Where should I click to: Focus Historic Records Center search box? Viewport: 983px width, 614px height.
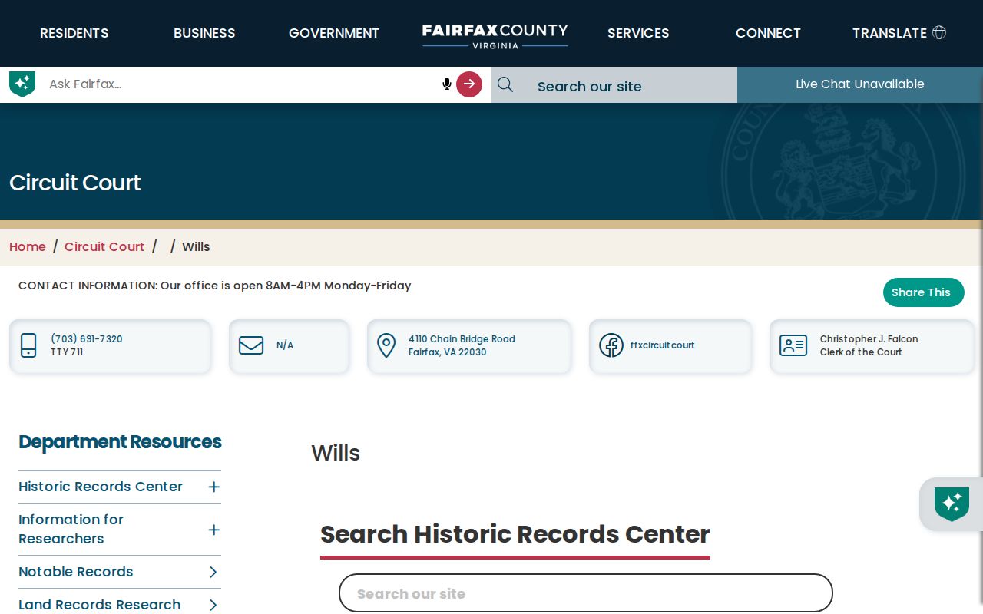(586, 593)
